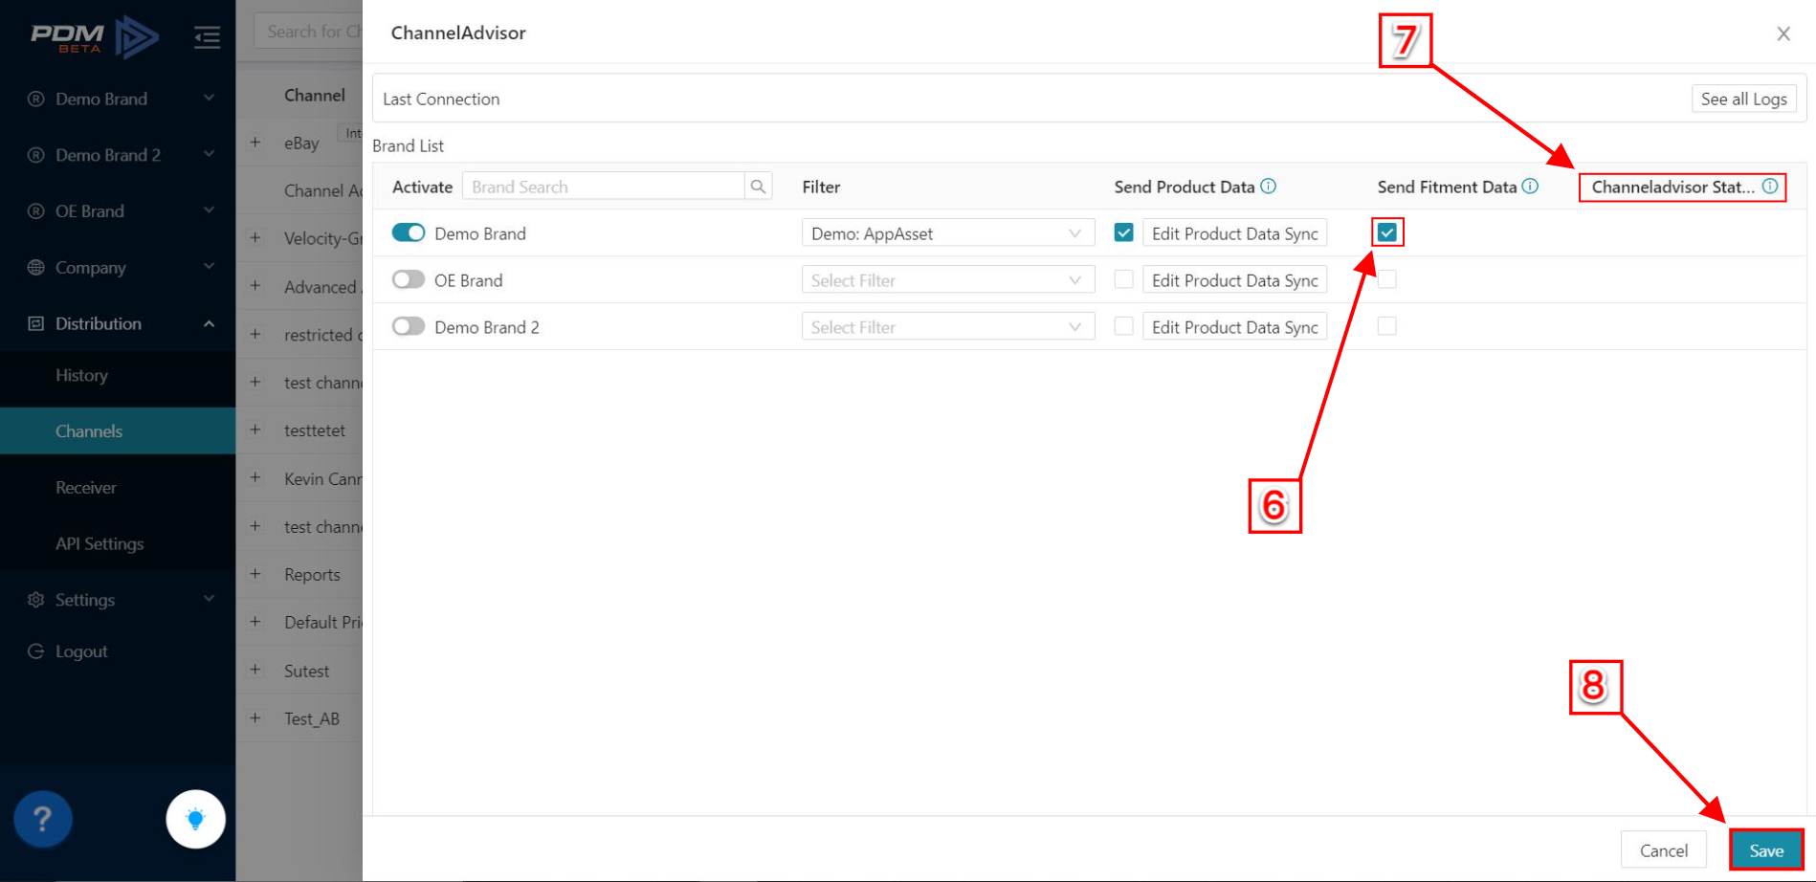Activate the OE Brand toggle

coord(409,279)
